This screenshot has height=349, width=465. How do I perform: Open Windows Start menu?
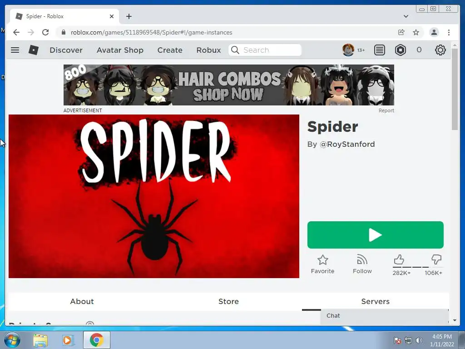point(12,340)
